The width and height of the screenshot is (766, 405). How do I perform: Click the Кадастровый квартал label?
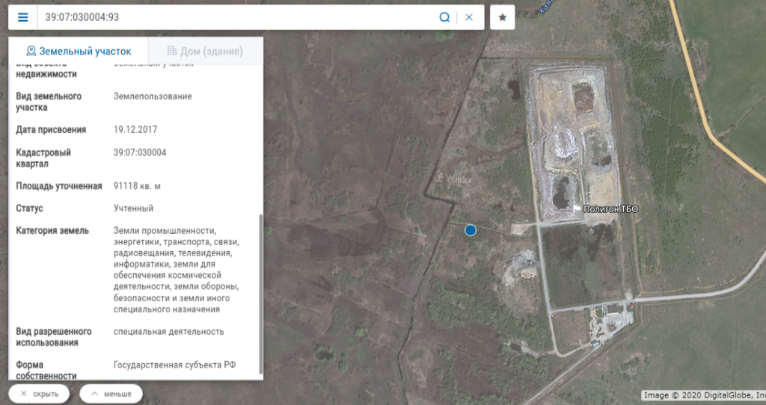[43, 158]
